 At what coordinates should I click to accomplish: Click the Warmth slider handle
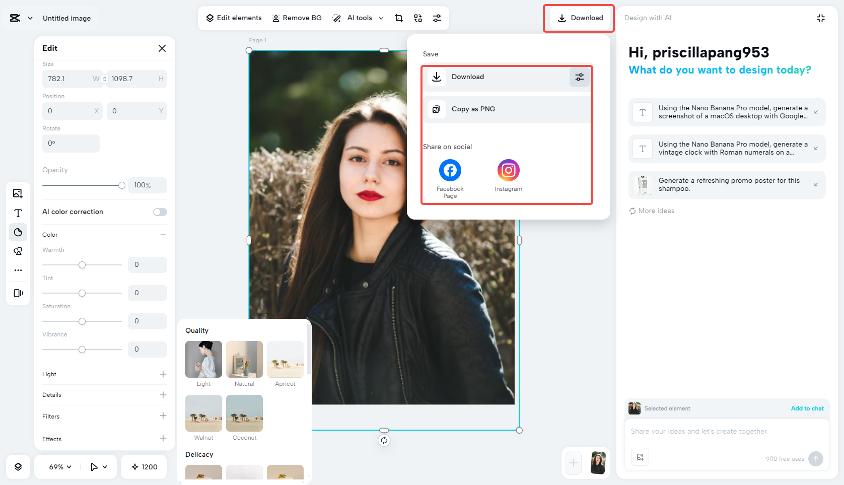pos(82,265)
